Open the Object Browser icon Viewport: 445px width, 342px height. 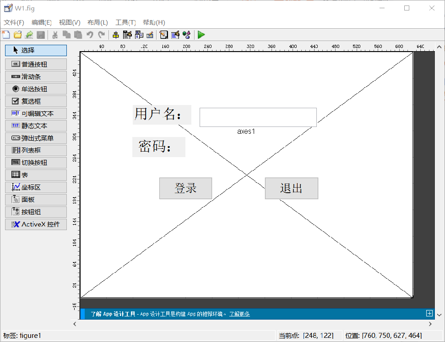point(187,34)
